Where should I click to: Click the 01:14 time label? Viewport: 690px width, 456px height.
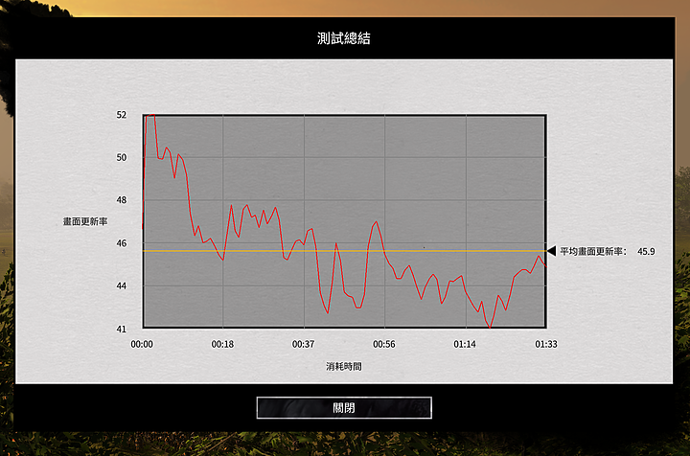tap(465, 344)
